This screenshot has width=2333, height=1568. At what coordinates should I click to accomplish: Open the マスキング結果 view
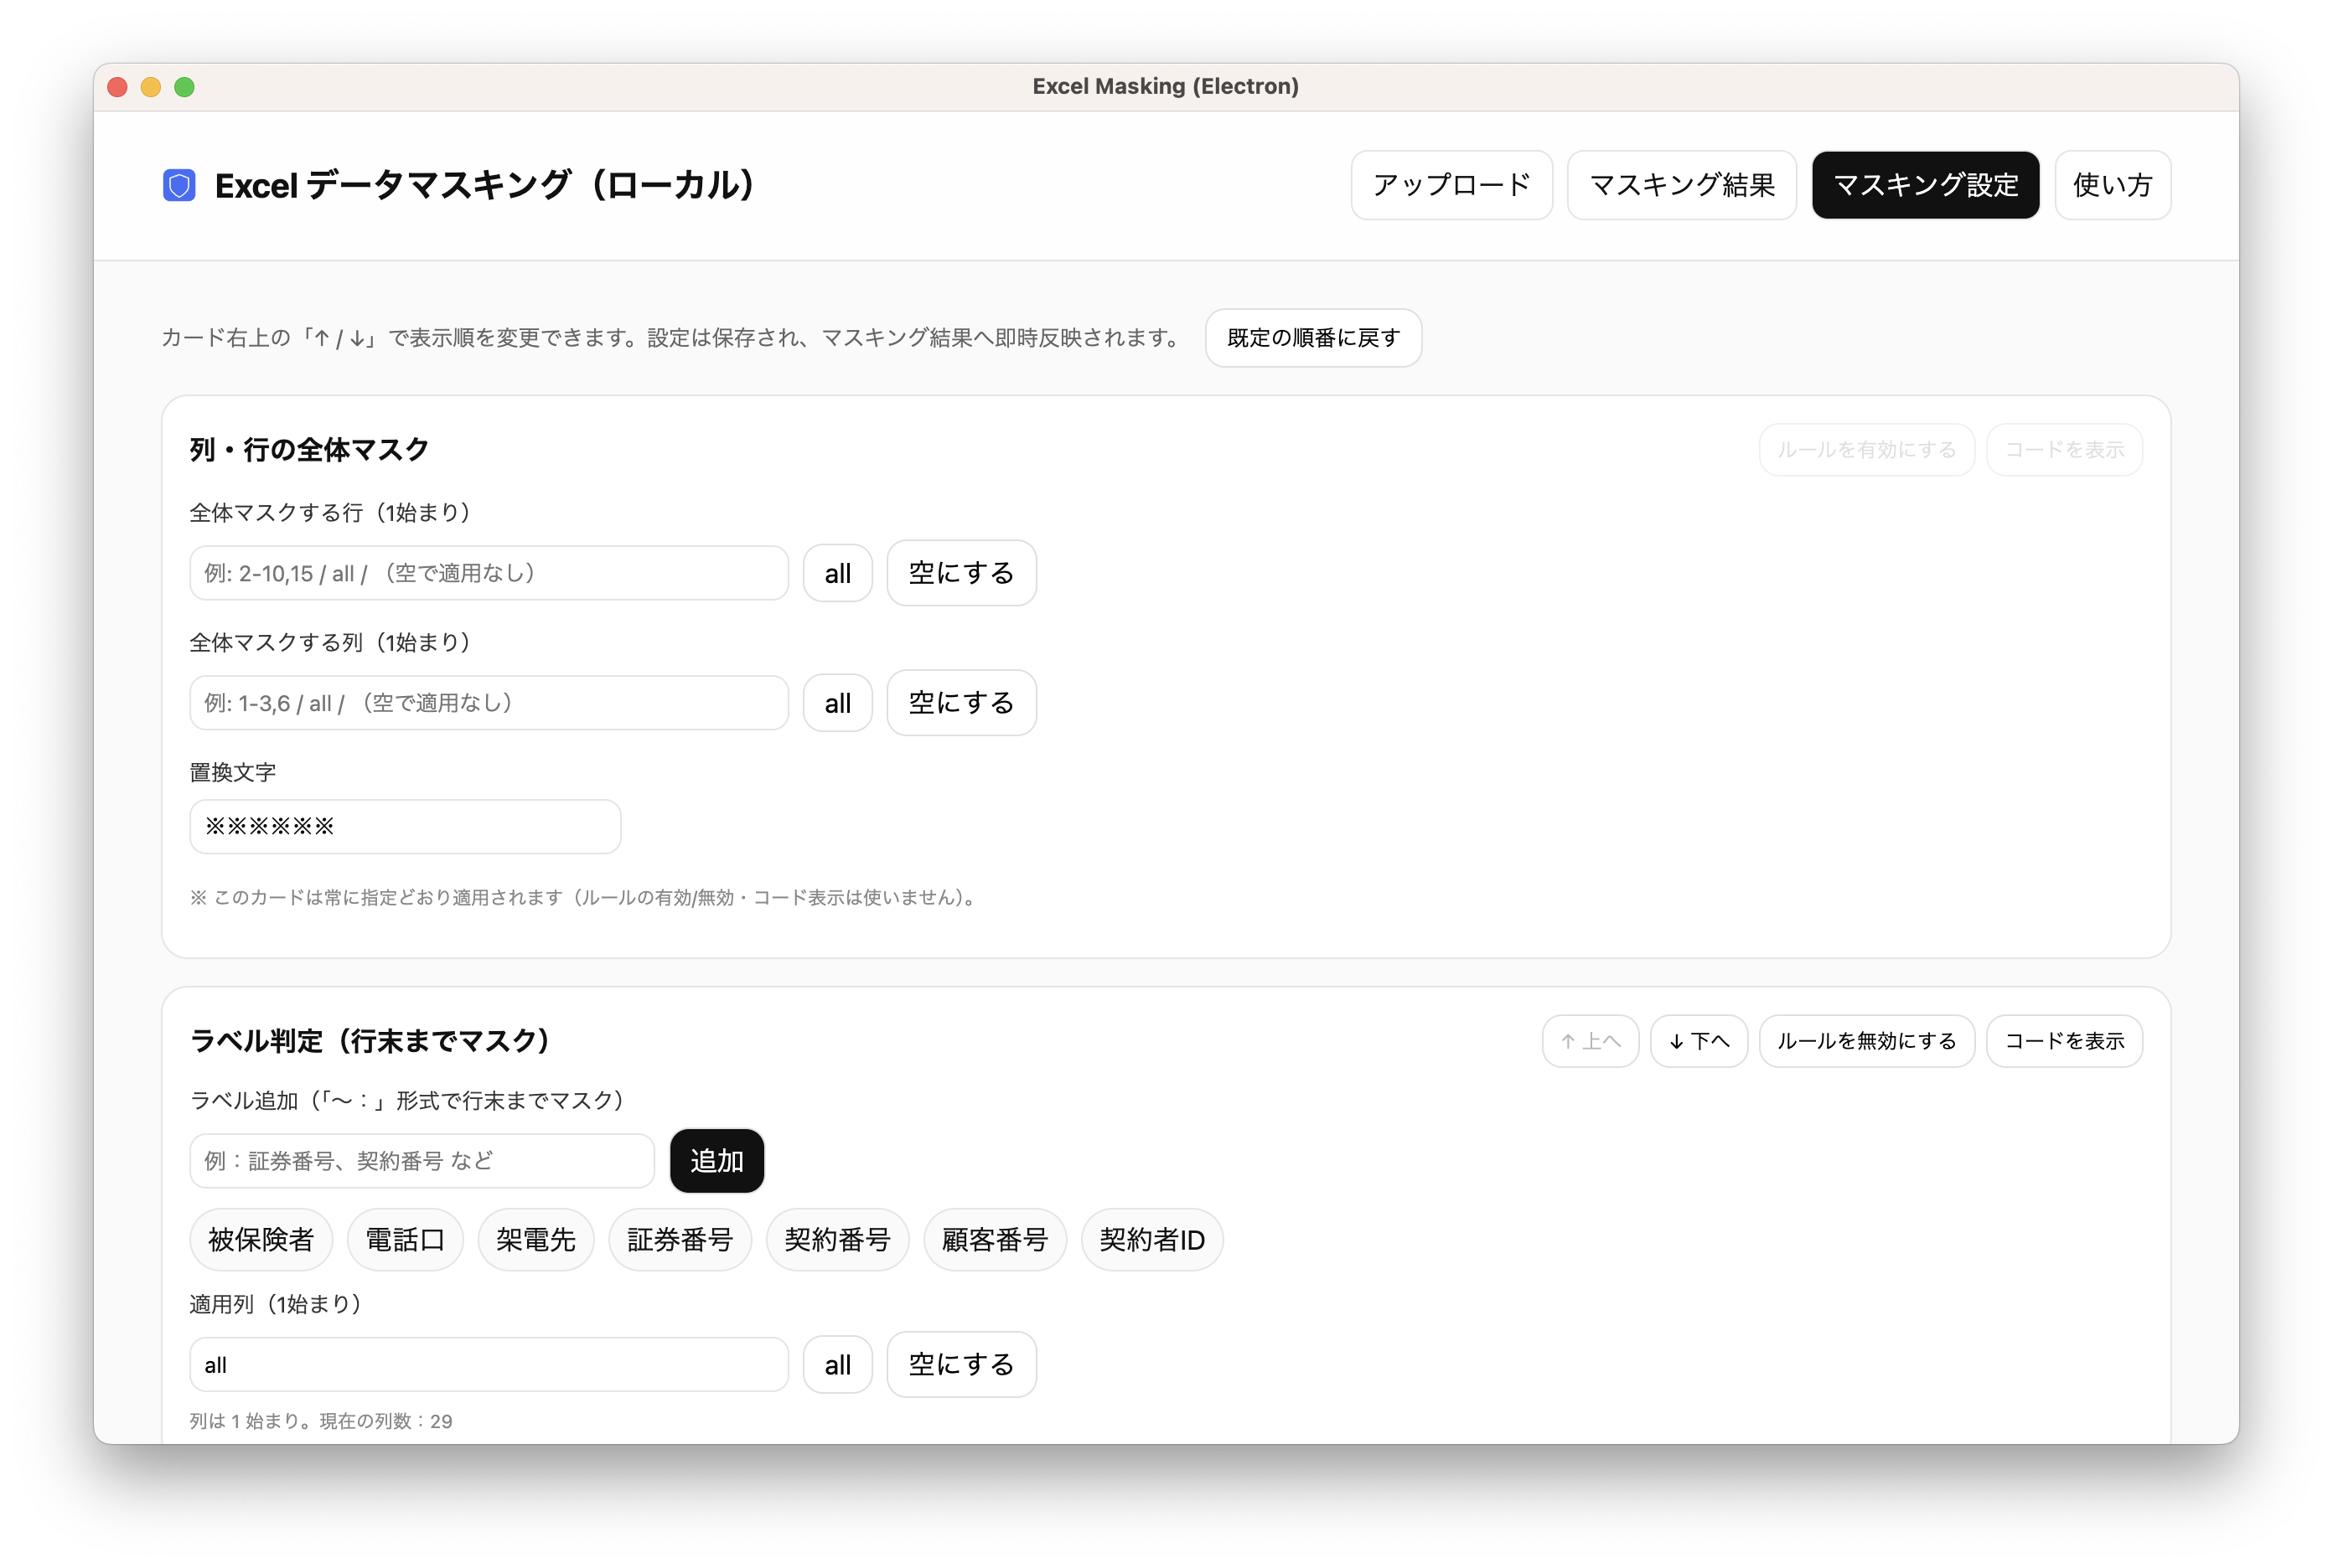tap(1682, 185)
